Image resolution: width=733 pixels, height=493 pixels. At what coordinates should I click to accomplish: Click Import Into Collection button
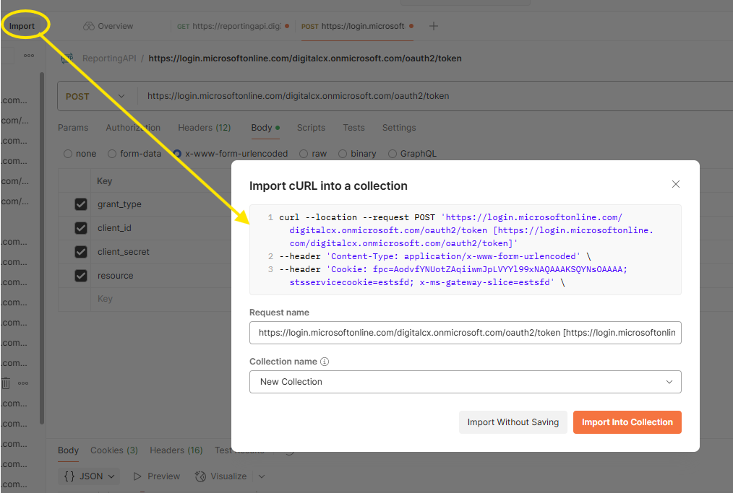[x=627, y=422]
